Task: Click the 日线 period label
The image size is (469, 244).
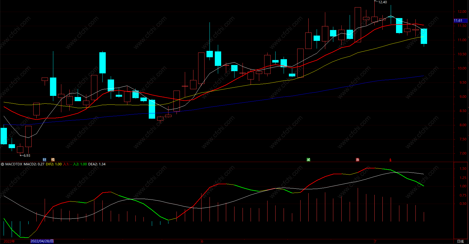Action: click(x=460, y=241)
